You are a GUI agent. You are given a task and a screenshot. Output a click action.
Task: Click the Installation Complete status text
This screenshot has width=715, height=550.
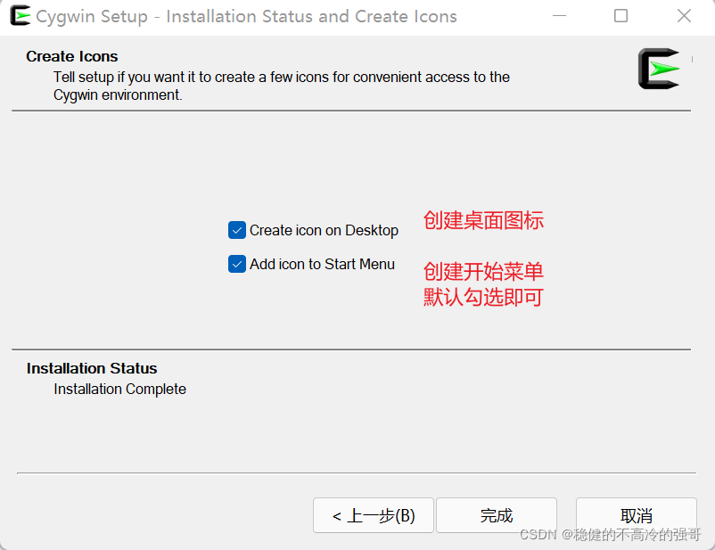(119, 389)
